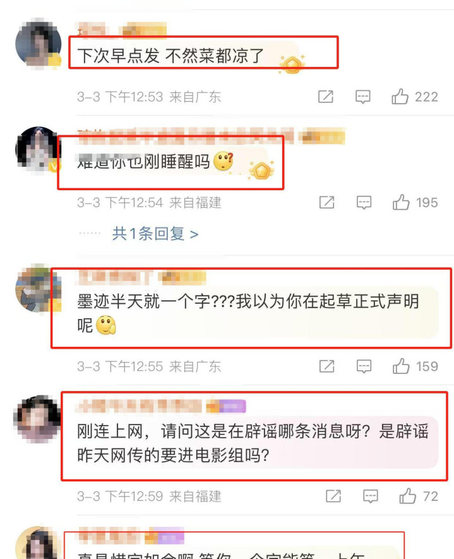Tap the gold badge on first comment

click(x=292, y=64)
